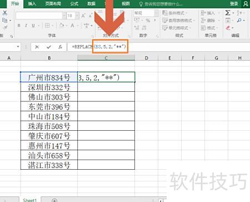
Task: Decrease font size with small A icon
Action: tap(91, 16)
